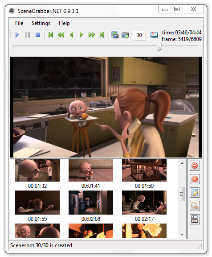Open the book icon in the toolbar
Viewport: 212px width, 257px height.
(154, 35)
